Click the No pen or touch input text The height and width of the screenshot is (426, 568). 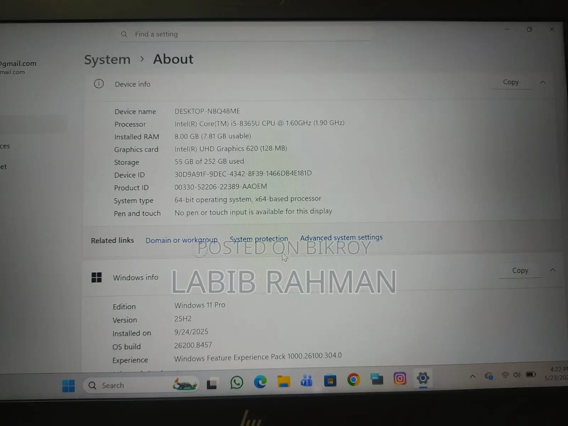253,212
